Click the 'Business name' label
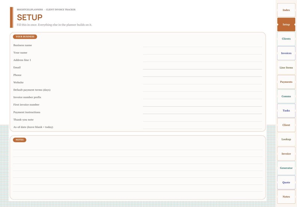297x207 pixels. coord(22,46)
